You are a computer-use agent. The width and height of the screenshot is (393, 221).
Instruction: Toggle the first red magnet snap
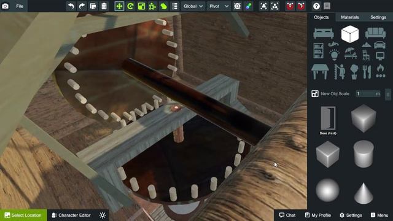click(290, 6)
